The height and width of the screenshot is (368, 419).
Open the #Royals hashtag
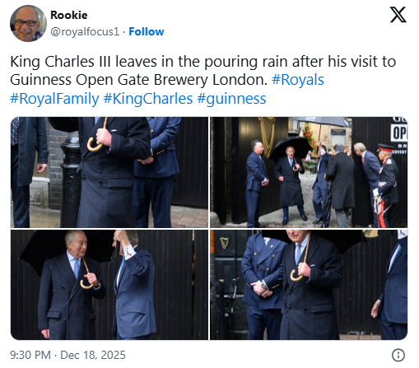tap(298, 80)
